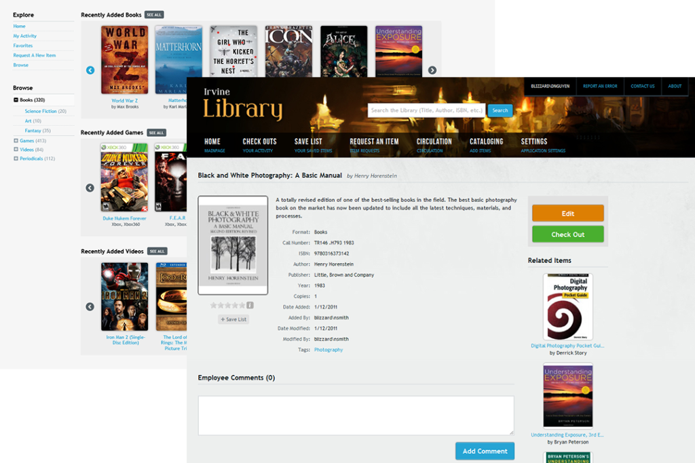Open the info icon next to the rating stars

pos(250,305)
